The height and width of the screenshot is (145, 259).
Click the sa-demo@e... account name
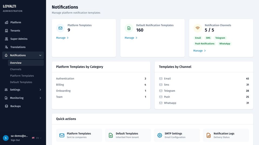(19, 136)
